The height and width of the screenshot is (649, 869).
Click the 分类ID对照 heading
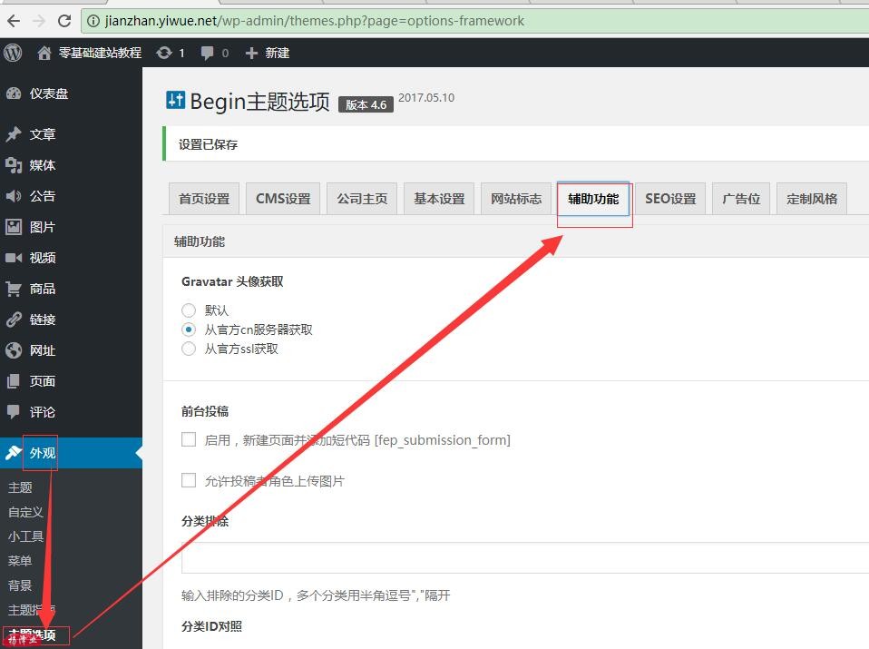pyautogui.click(x=211, y=626)
